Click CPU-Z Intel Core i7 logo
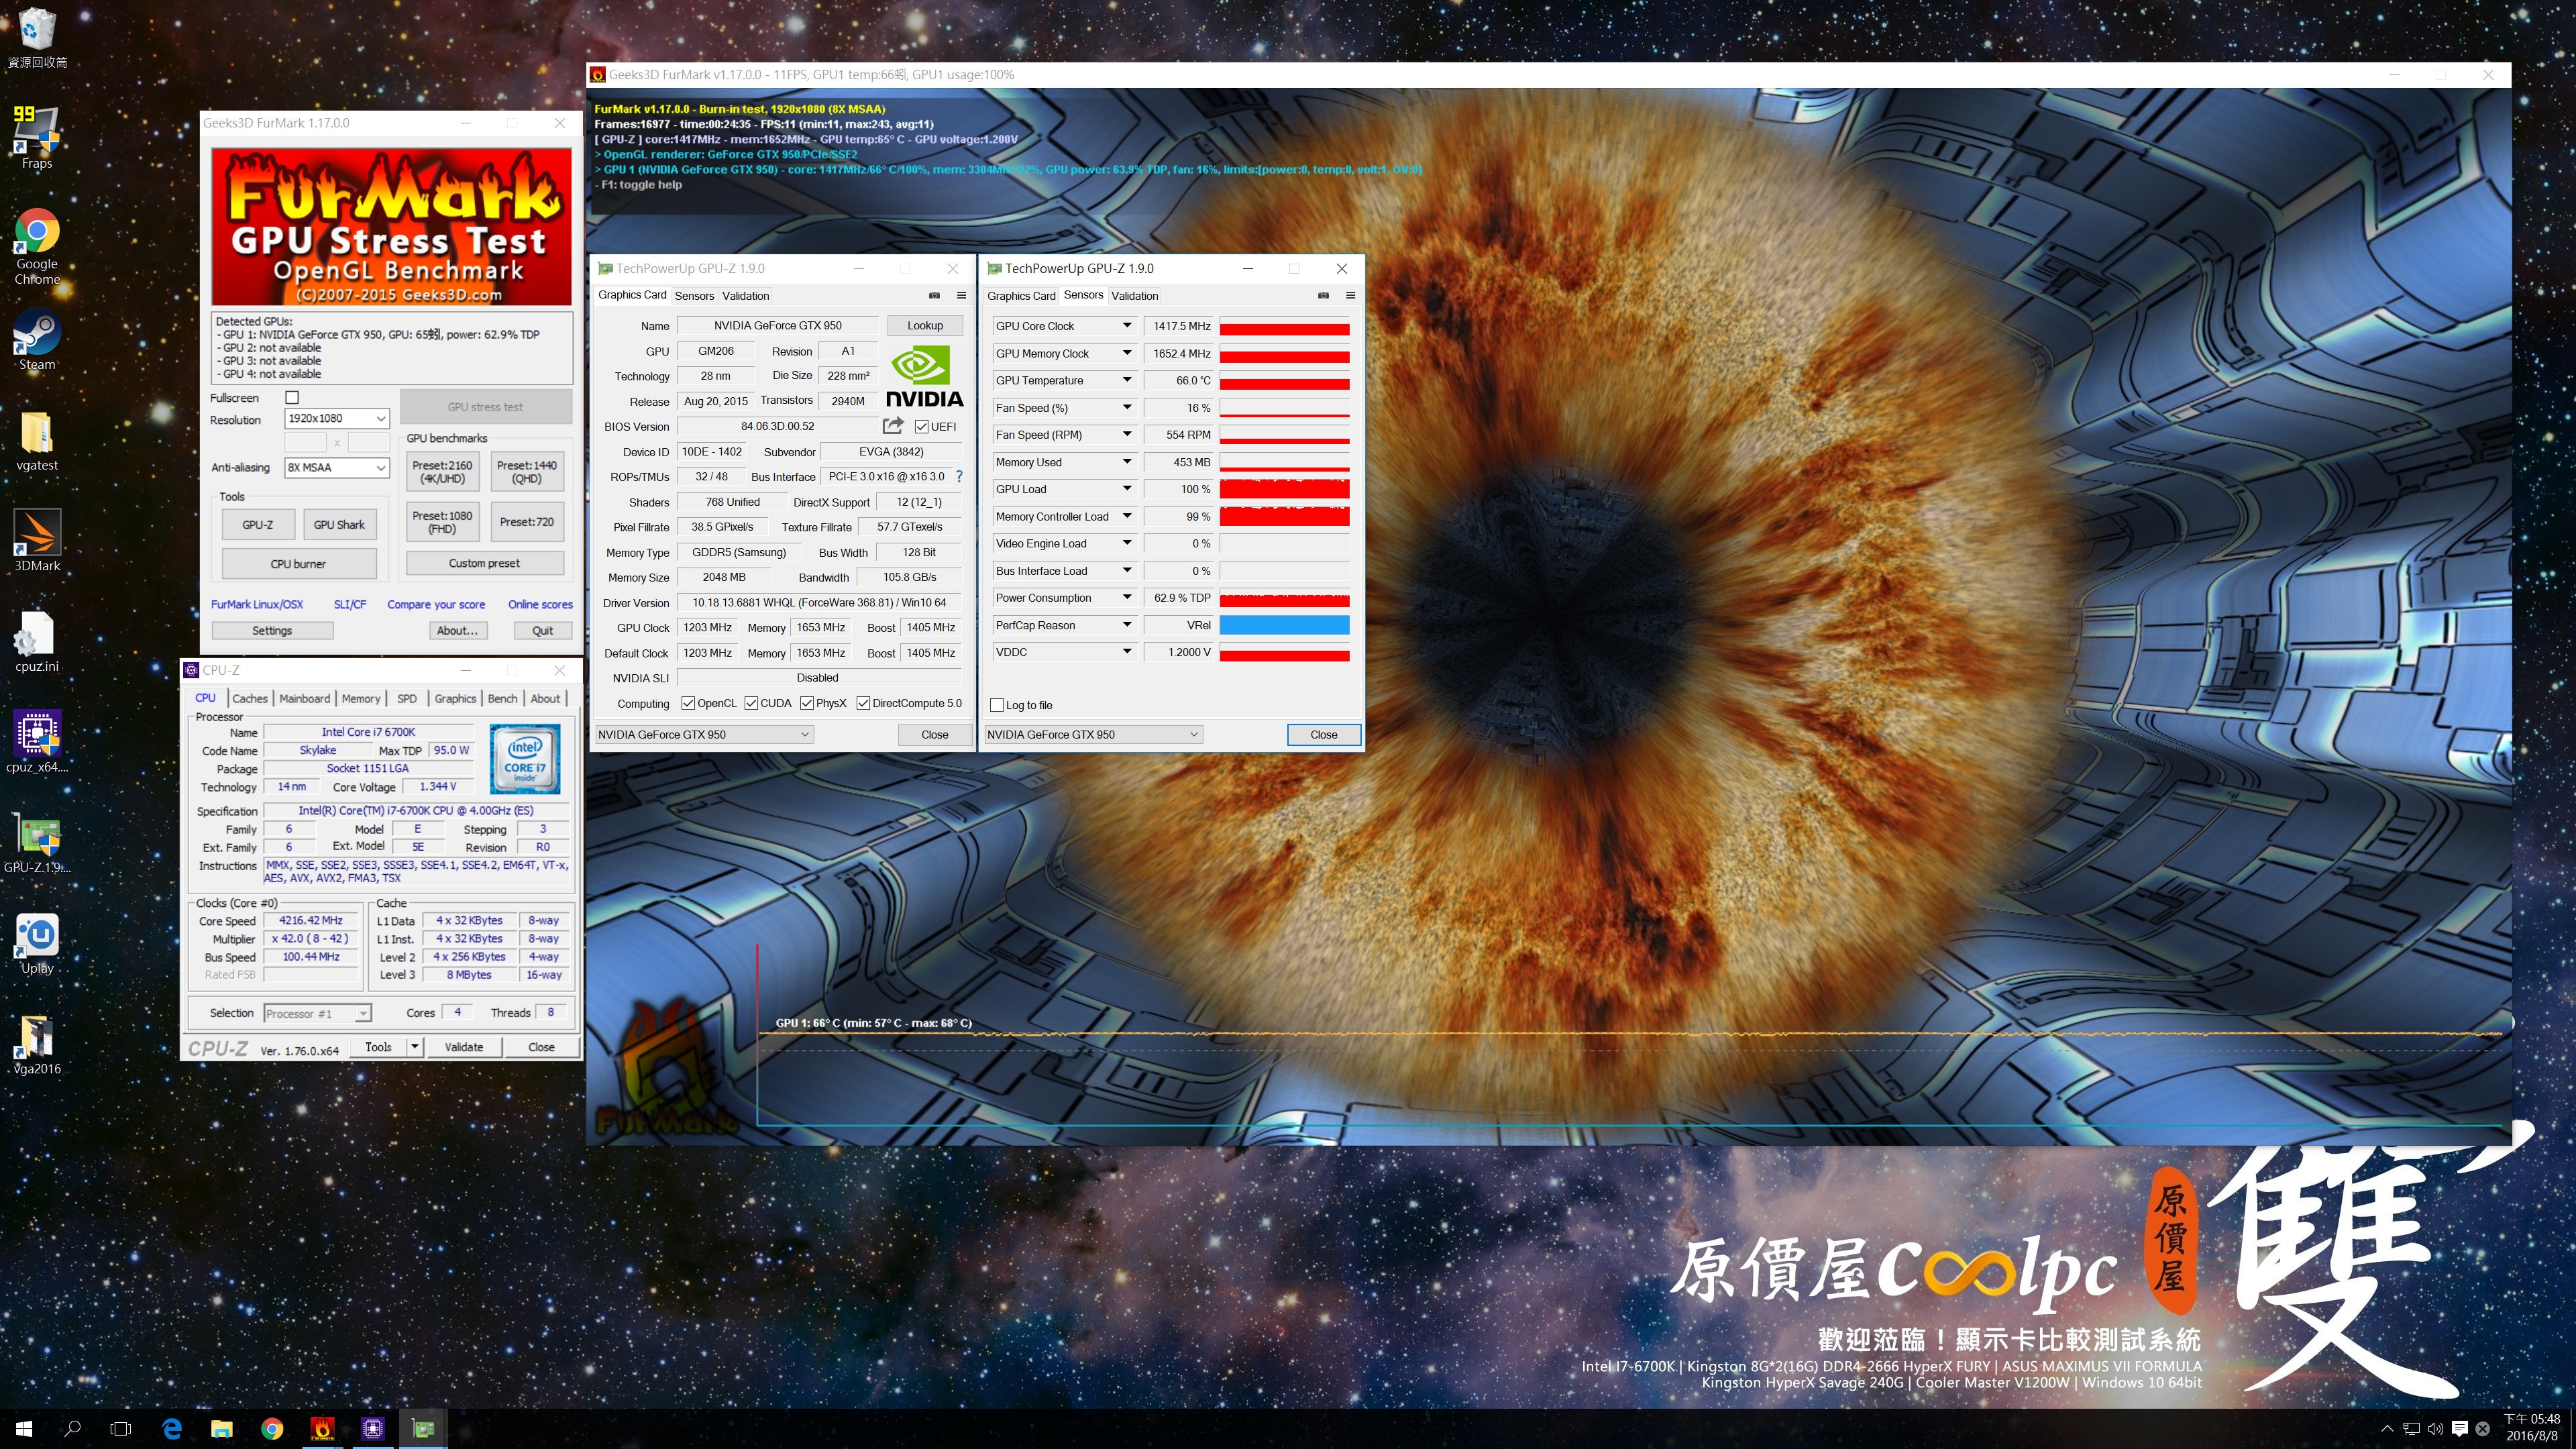Image resolution: width=2576 pixels, height=1449 pixels. pyautogui.click(x=525, y=759)
